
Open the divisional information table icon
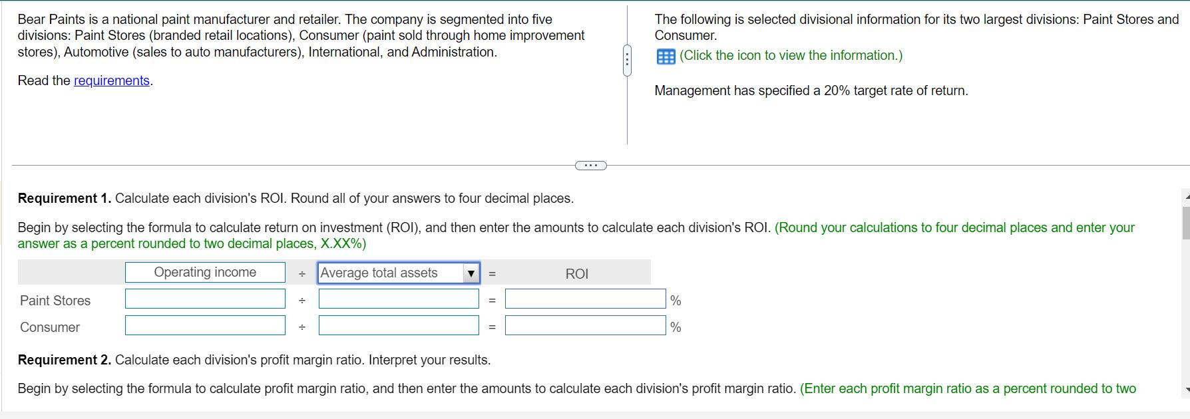(666, 57)
